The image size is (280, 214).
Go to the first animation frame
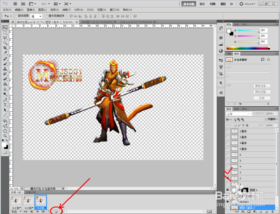[x=25, y=211]
